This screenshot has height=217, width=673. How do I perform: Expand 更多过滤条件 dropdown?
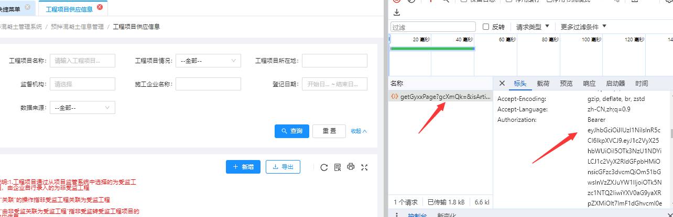583,27
